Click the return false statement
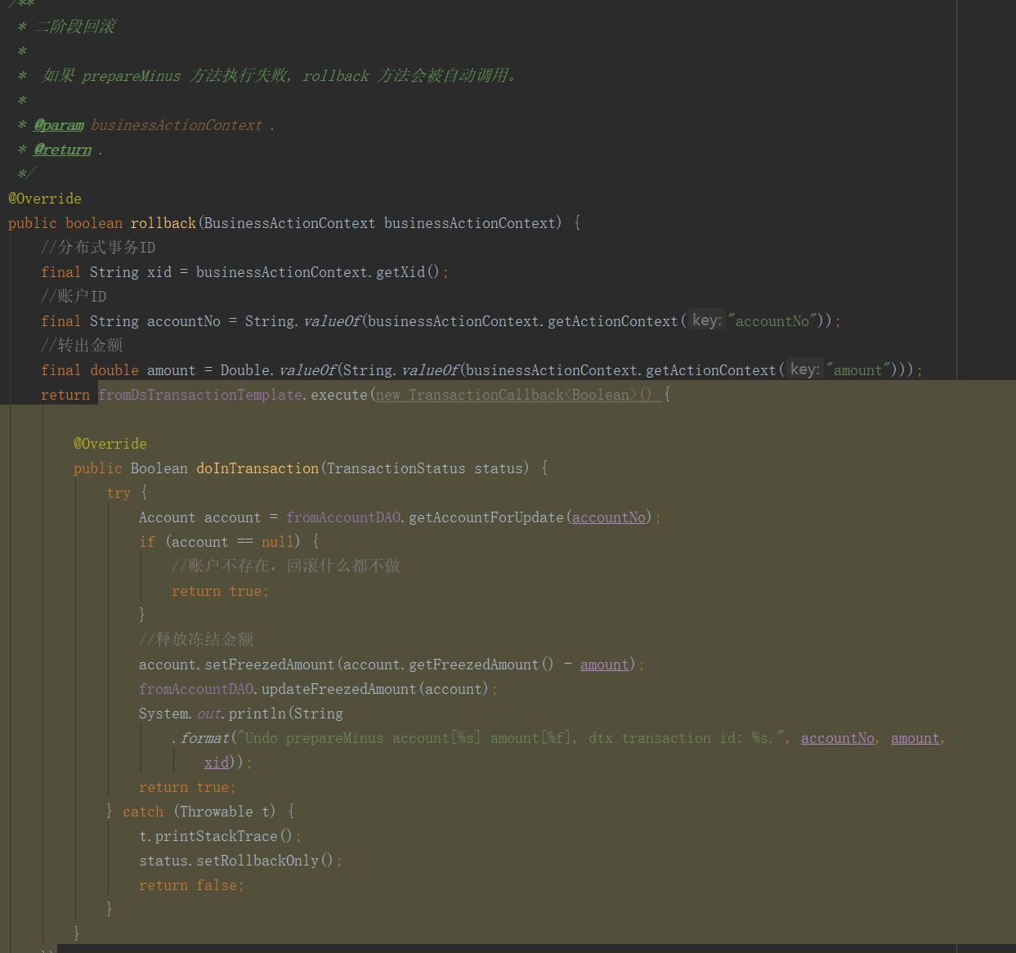 (191, 885)
